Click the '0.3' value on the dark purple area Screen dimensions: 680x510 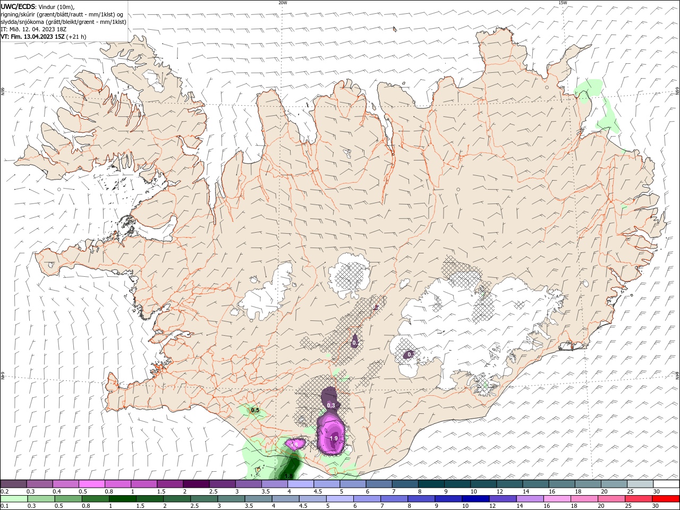pyautogui.click(x=331, y=405)
